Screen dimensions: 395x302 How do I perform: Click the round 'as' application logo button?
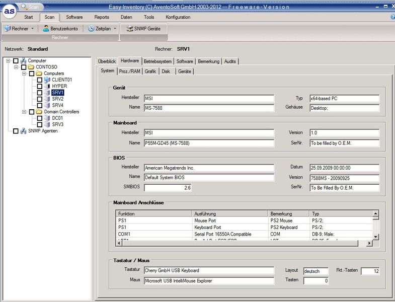[10, 12]
